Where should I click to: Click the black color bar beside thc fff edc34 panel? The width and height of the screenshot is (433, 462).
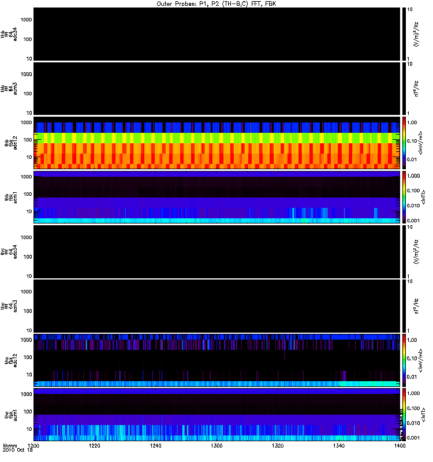pos(404,252)
